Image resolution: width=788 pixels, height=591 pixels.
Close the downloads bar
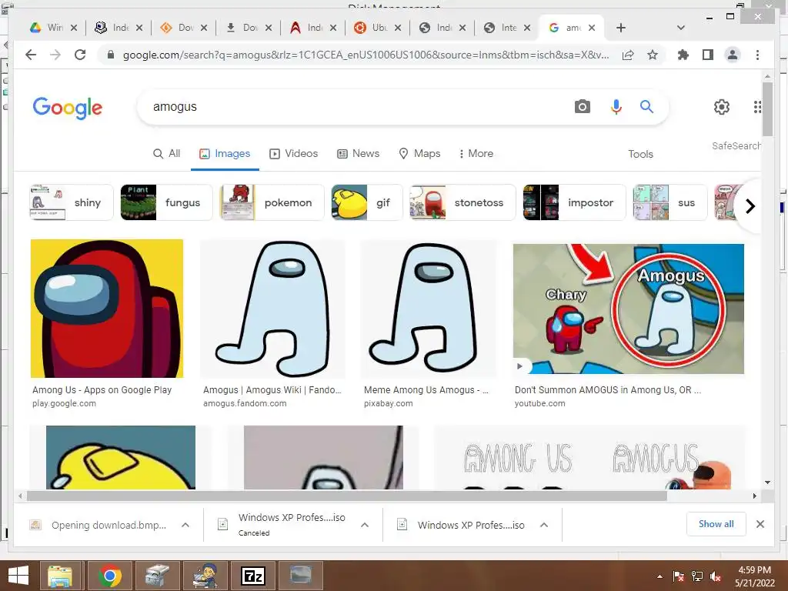click(760, 524)
